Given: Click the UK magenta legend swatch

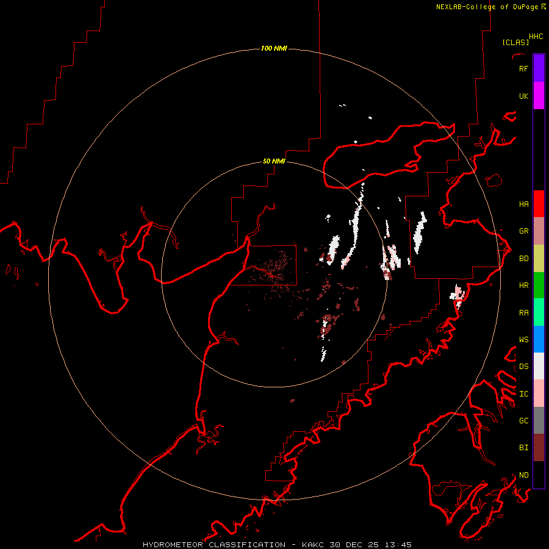Looking at the screenshot, I should coord(539,96).
